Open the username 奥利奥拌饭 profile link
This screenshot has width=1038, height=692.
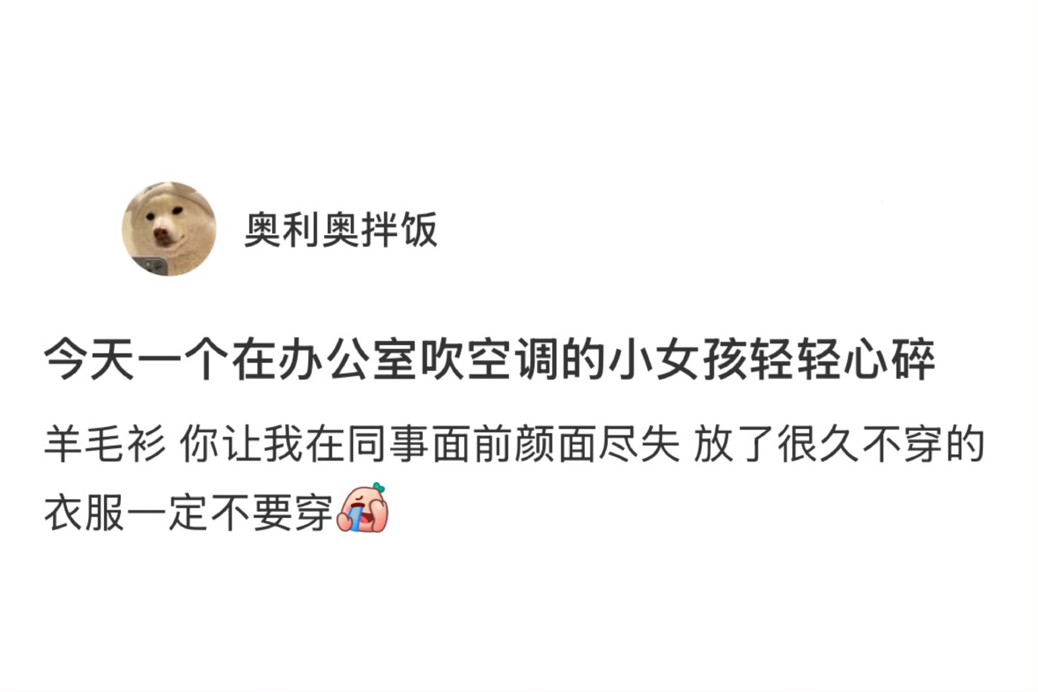(341, 229)
